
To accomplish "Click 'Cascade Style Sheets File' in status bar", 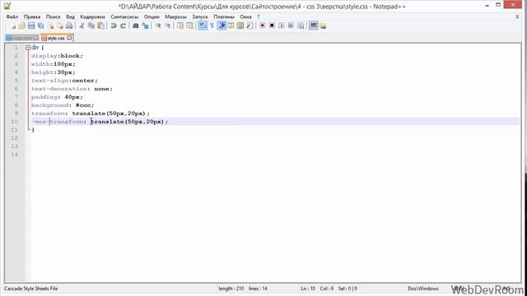I will pos(31,289).
